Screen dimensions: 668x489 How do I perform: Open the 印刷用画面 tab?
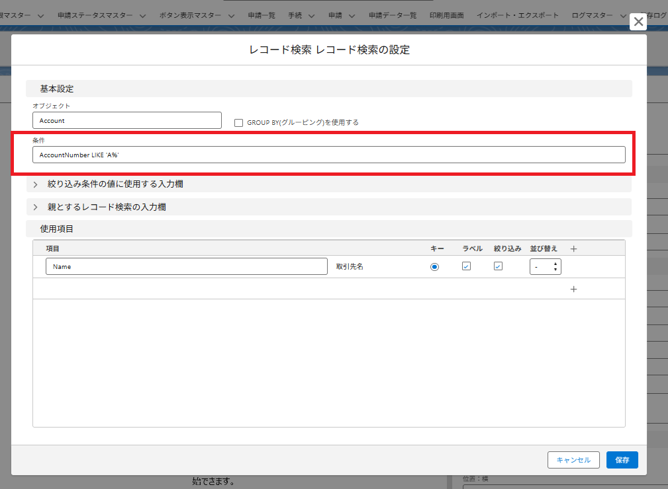pos(446,15)
